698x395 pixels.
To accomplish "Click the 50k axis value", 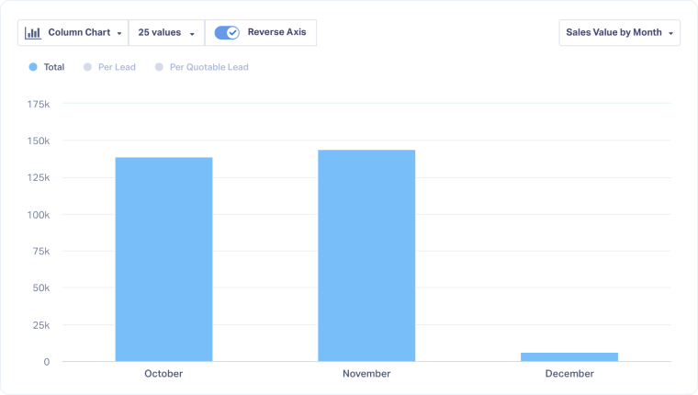I will click(x=41, y=288).
